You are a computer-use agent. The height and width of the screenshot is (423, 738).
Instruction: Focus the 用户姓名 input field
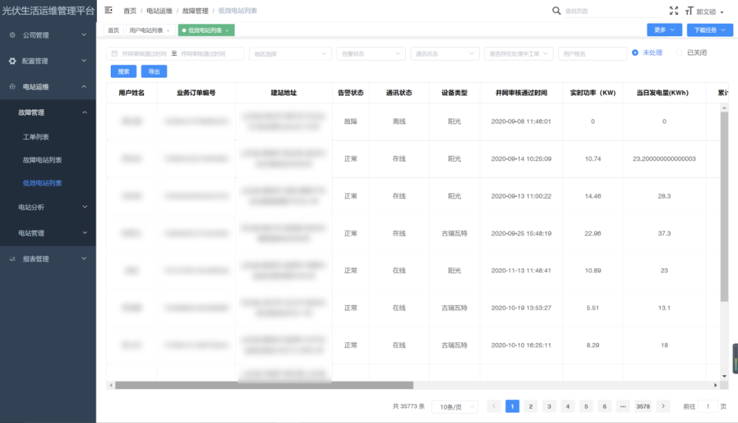[592, 54]
